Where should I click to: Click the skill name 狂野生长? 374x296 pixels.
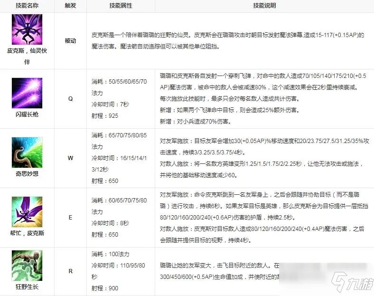pyautogui.click(x=27, y=286)
